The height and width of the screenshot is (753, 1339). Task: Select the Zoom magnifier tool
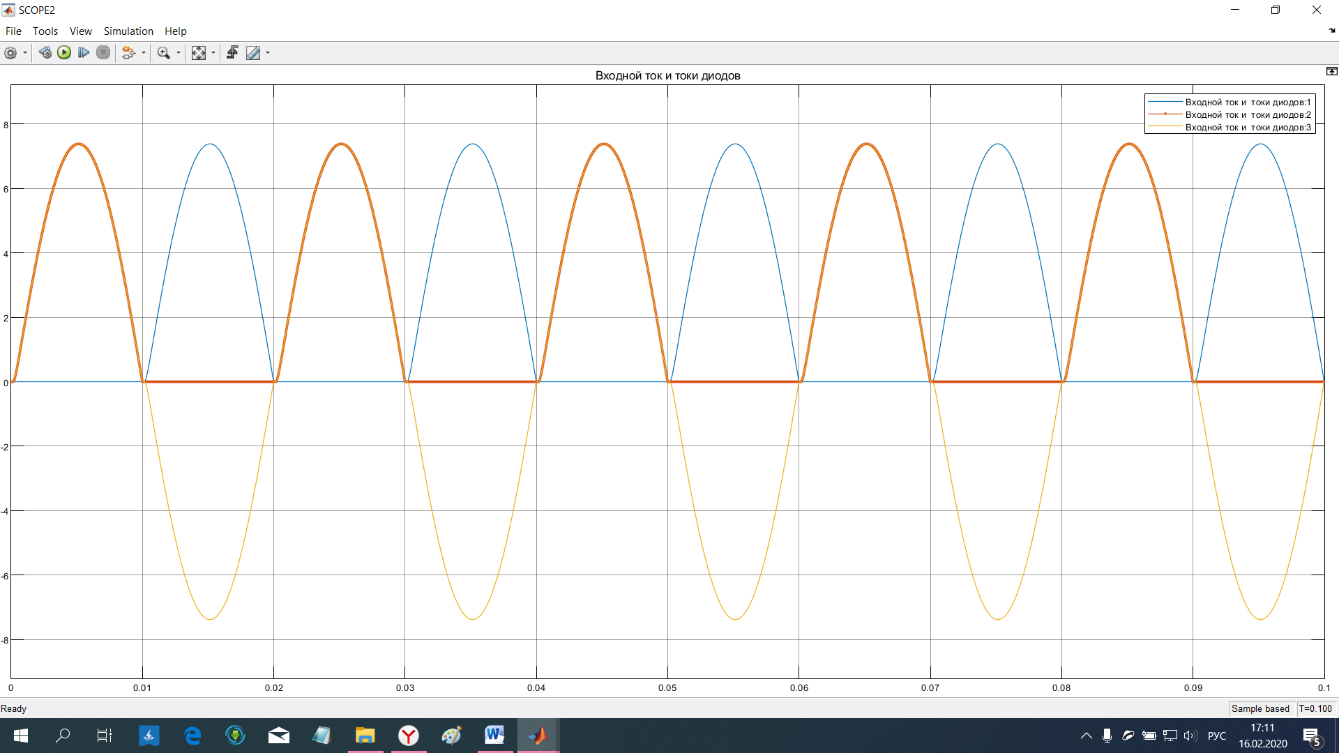point(163,53)
